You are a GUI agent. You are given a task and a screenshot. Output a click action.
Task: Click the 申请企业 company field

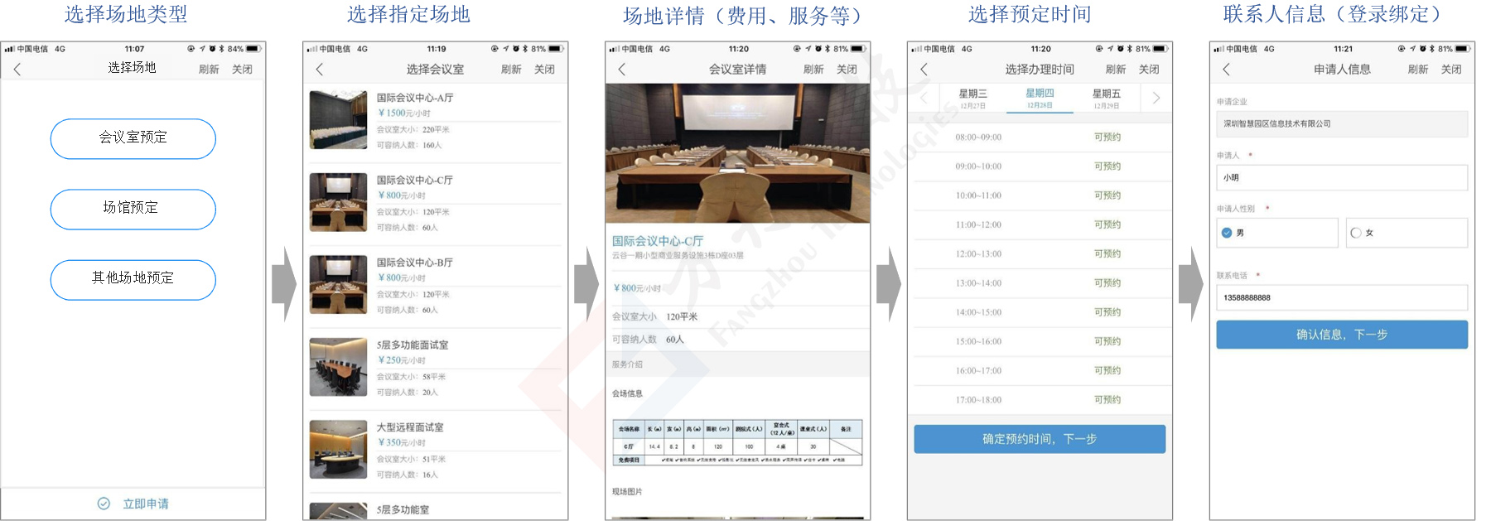(1342, 124)
